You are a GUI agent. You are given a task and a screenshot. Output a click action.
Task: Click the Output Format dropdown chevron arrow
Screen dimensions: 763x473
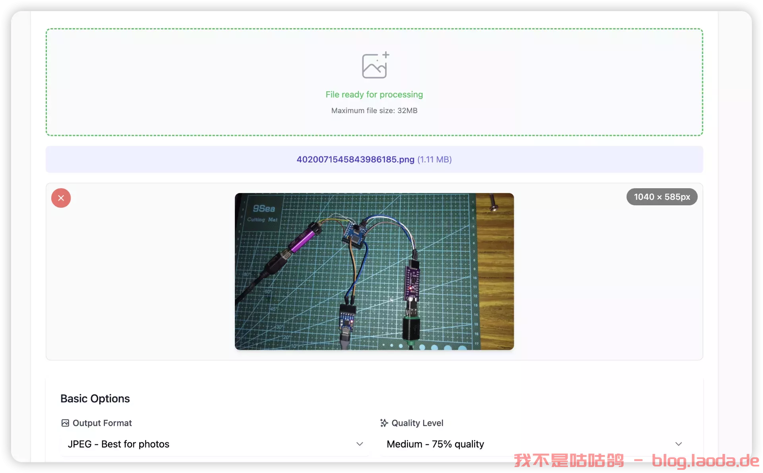pyautogui.click(x=360, y=444)
